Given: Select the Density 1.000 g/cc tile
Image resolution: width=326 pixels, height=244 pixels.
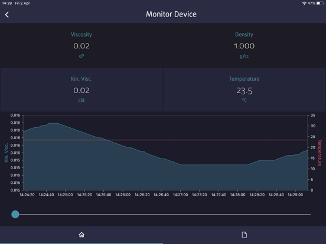Looking at the screenshot, I should (244, 45).
